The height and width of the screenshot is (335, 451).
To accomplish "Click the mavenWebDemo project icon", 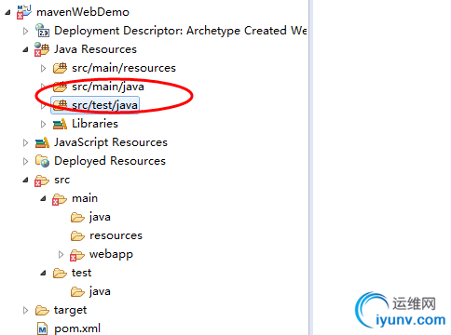I will point(24,12).
